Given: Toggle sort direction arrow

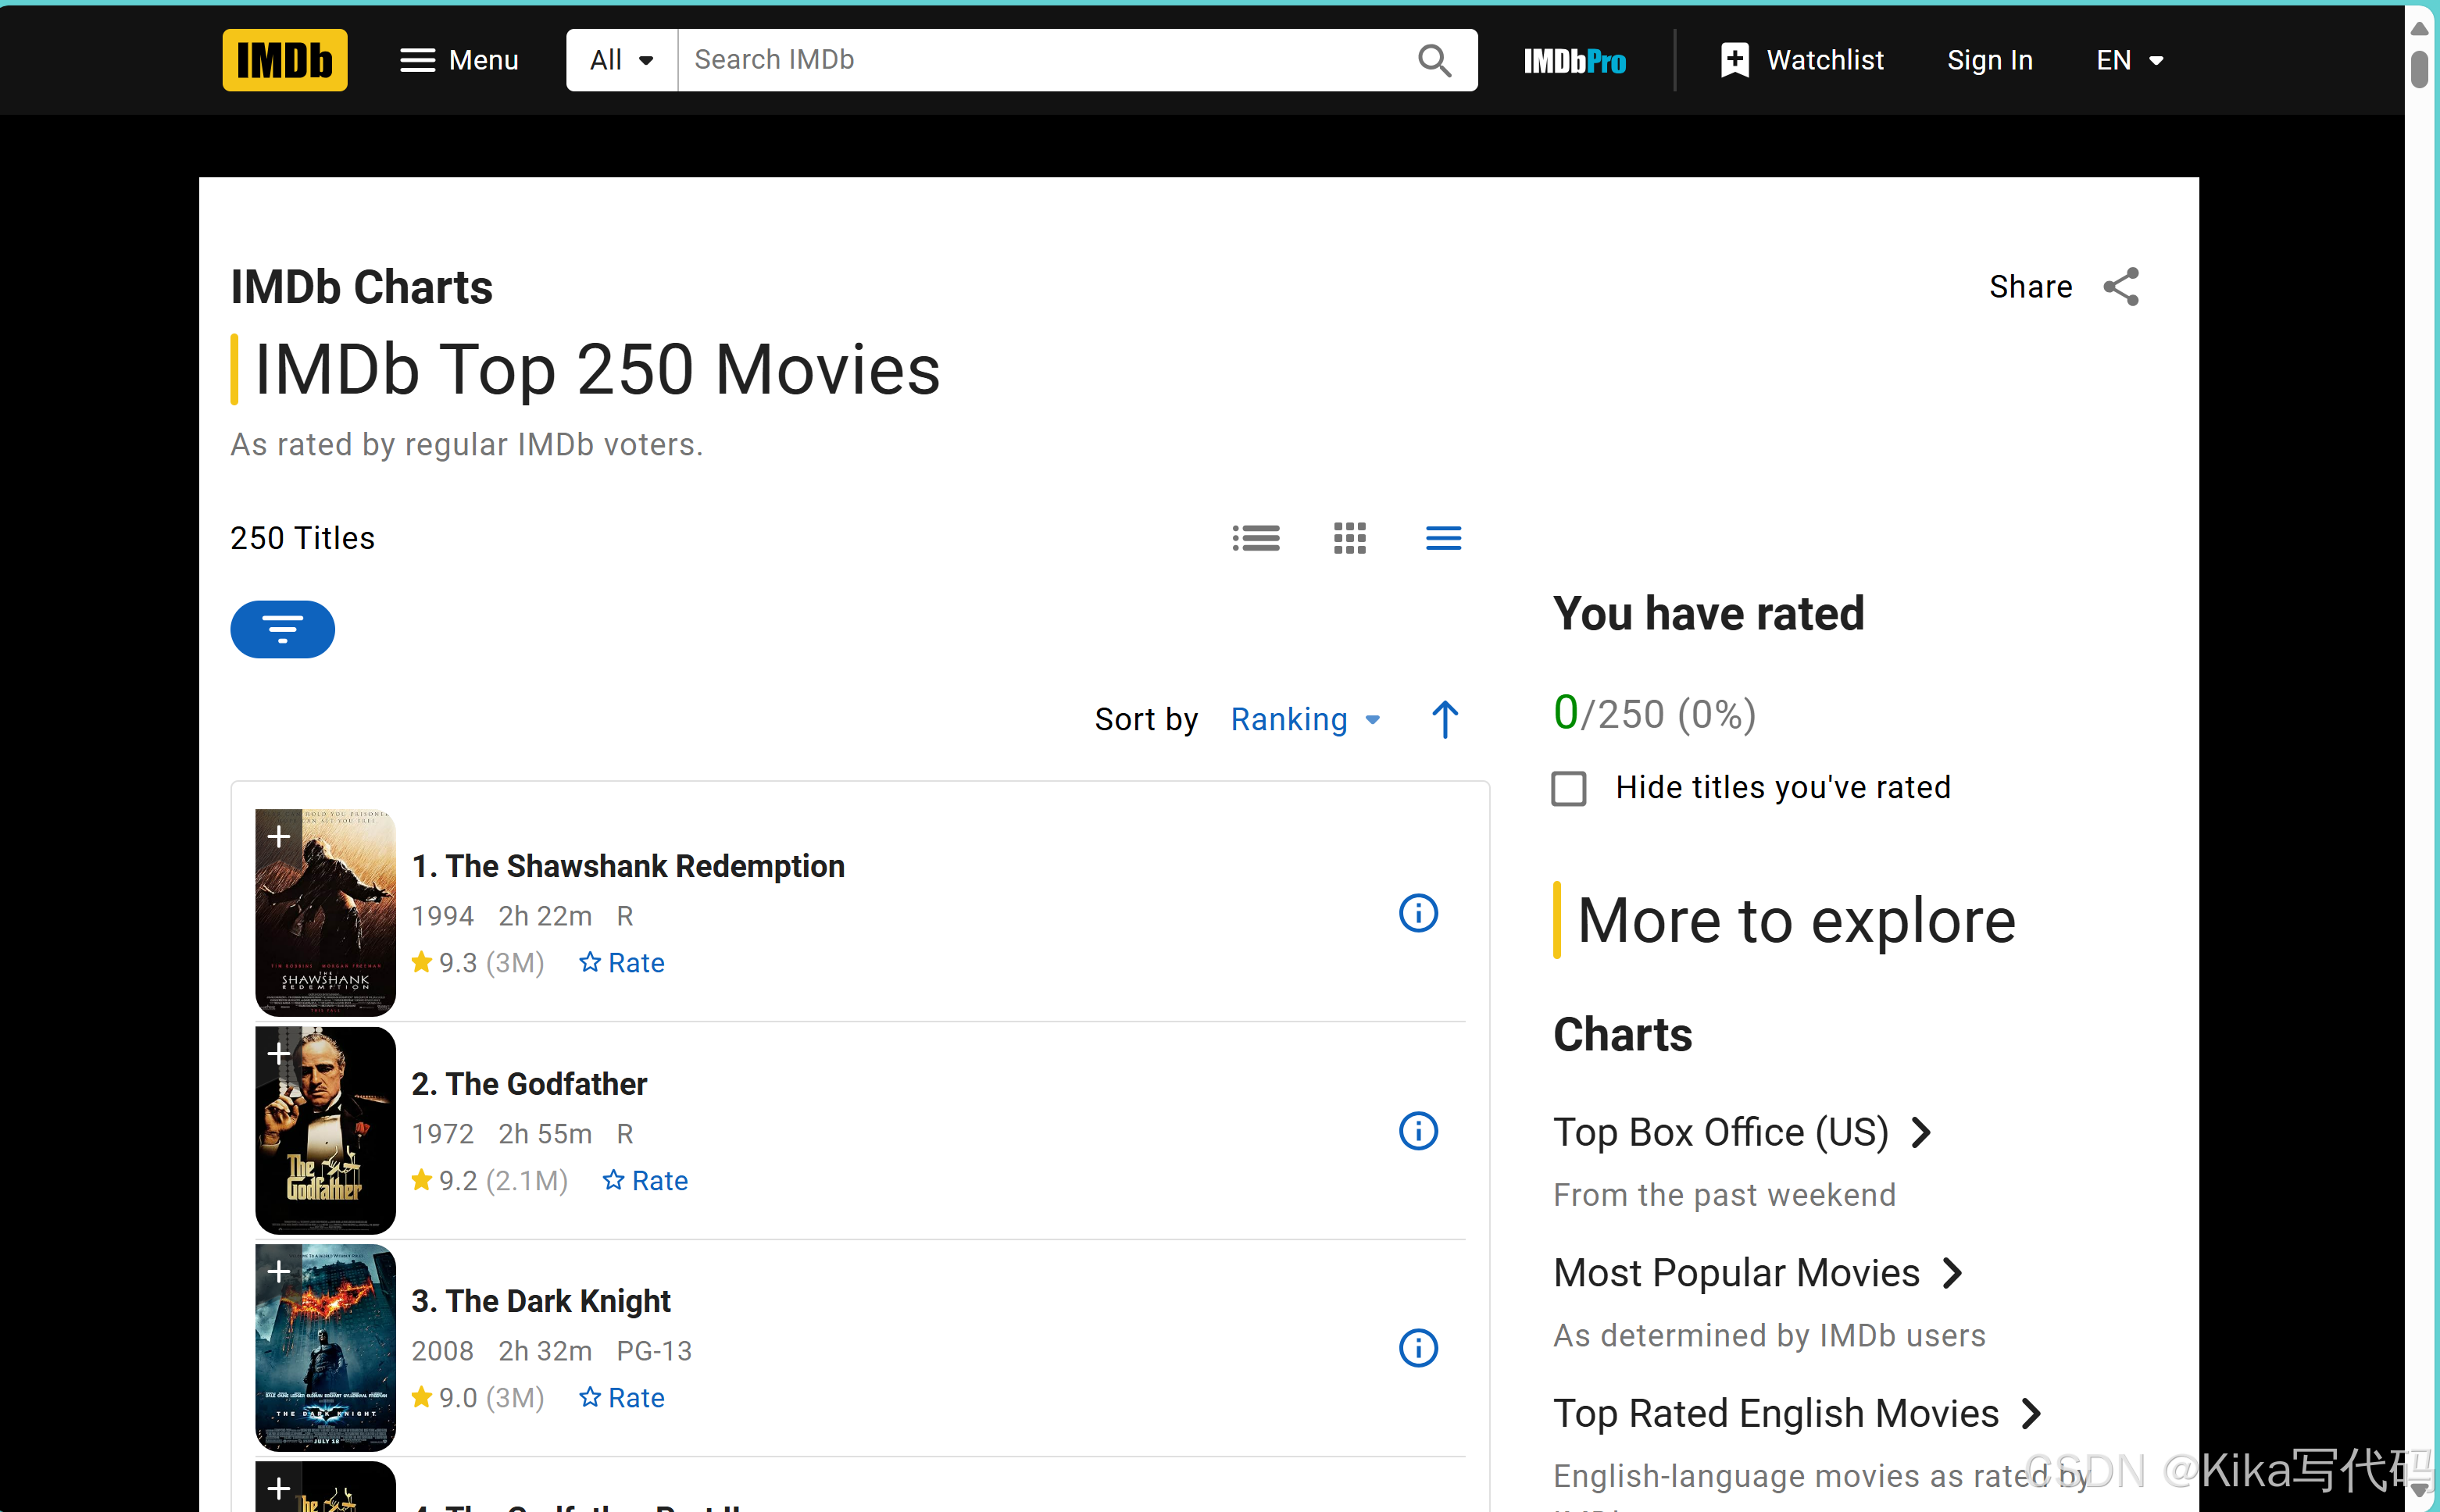Looking at the screenshot, I should (x=1444, y=719).
